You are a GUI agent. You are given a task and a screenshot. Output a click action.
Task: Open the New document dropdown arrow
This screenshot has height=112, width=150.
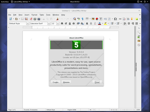click(13, 19)
